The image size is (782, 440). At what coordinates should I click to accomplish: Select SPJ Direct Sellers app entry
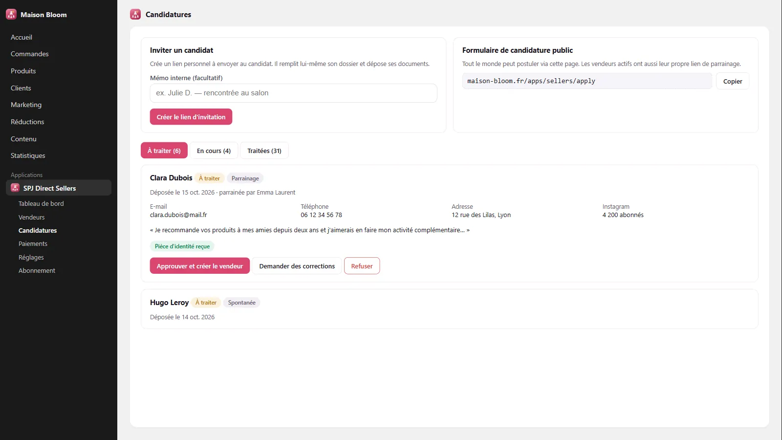coord(59,188)
